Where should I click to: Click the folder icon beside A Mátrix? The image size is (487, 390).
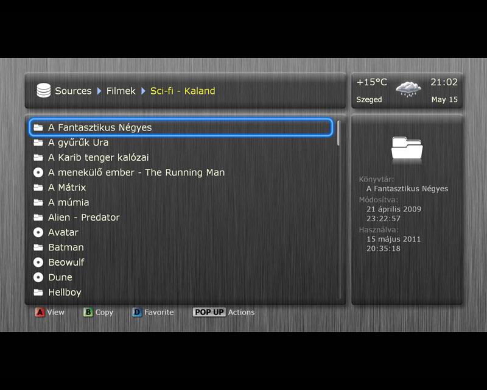click(x=38, y=187)
